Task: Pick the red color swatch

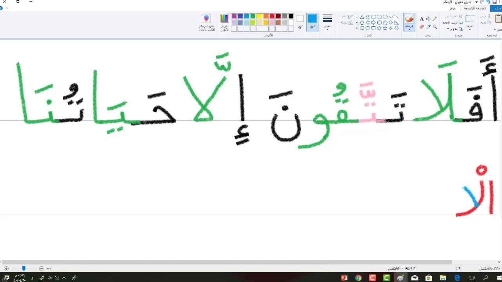Action: pyautogui.click(x=272, y=16)
